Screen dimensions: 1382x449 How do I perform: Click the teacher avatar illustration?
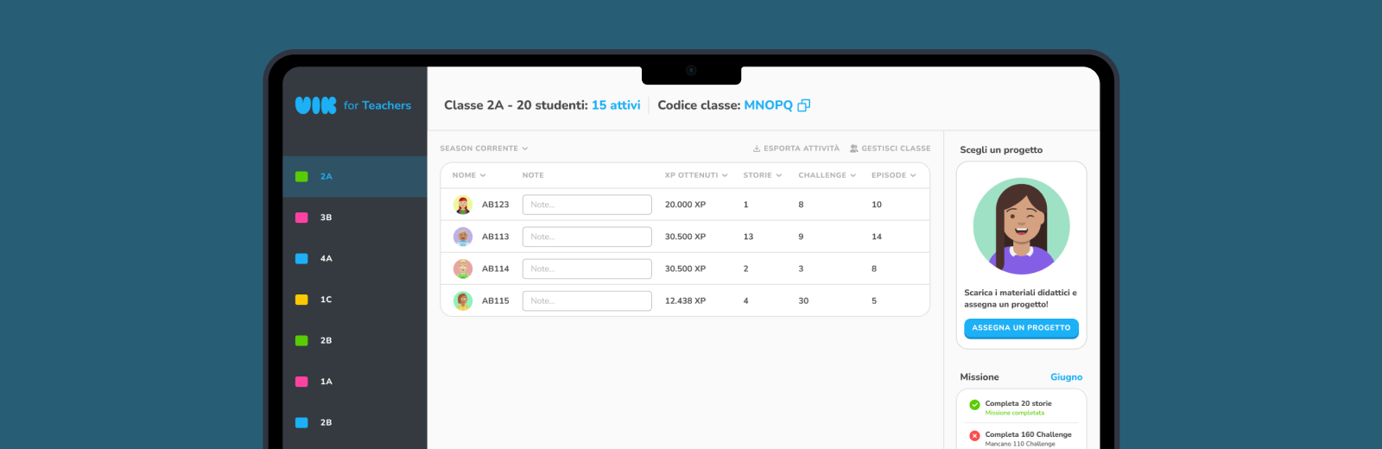[x=1021, y=226]
